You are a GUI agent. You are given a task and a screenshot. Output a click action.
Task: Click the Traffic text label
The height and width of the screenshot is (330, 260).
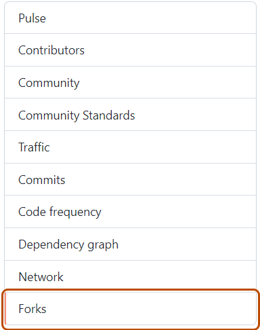[x=34, y=147]
